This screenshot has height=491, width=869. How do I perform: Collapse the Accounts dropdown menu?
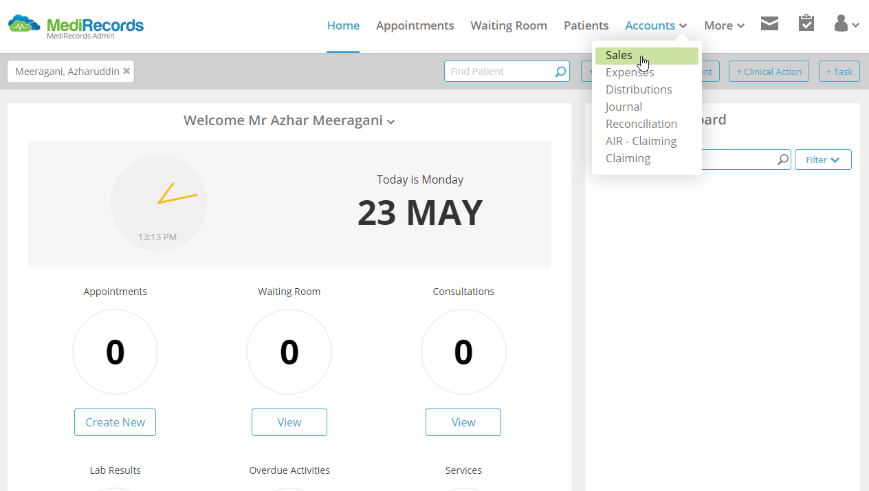pyautogui.click(x=656, y=25)
